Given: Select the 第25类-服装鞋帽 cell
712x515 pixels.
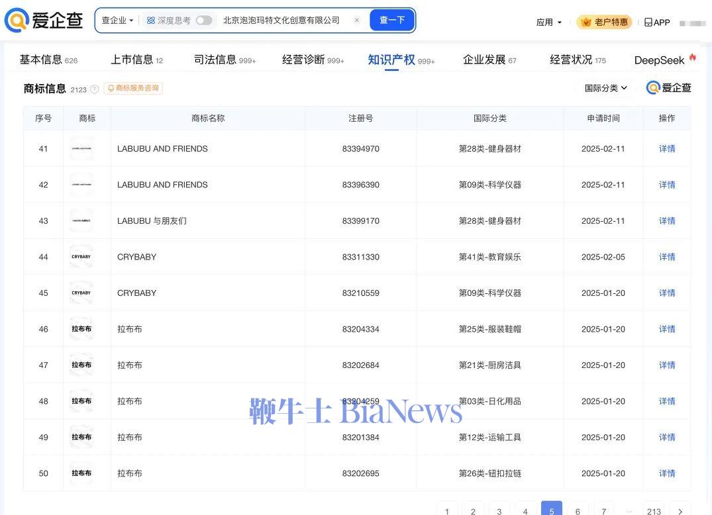Looking at the screenshot, I should coord(489,329).
